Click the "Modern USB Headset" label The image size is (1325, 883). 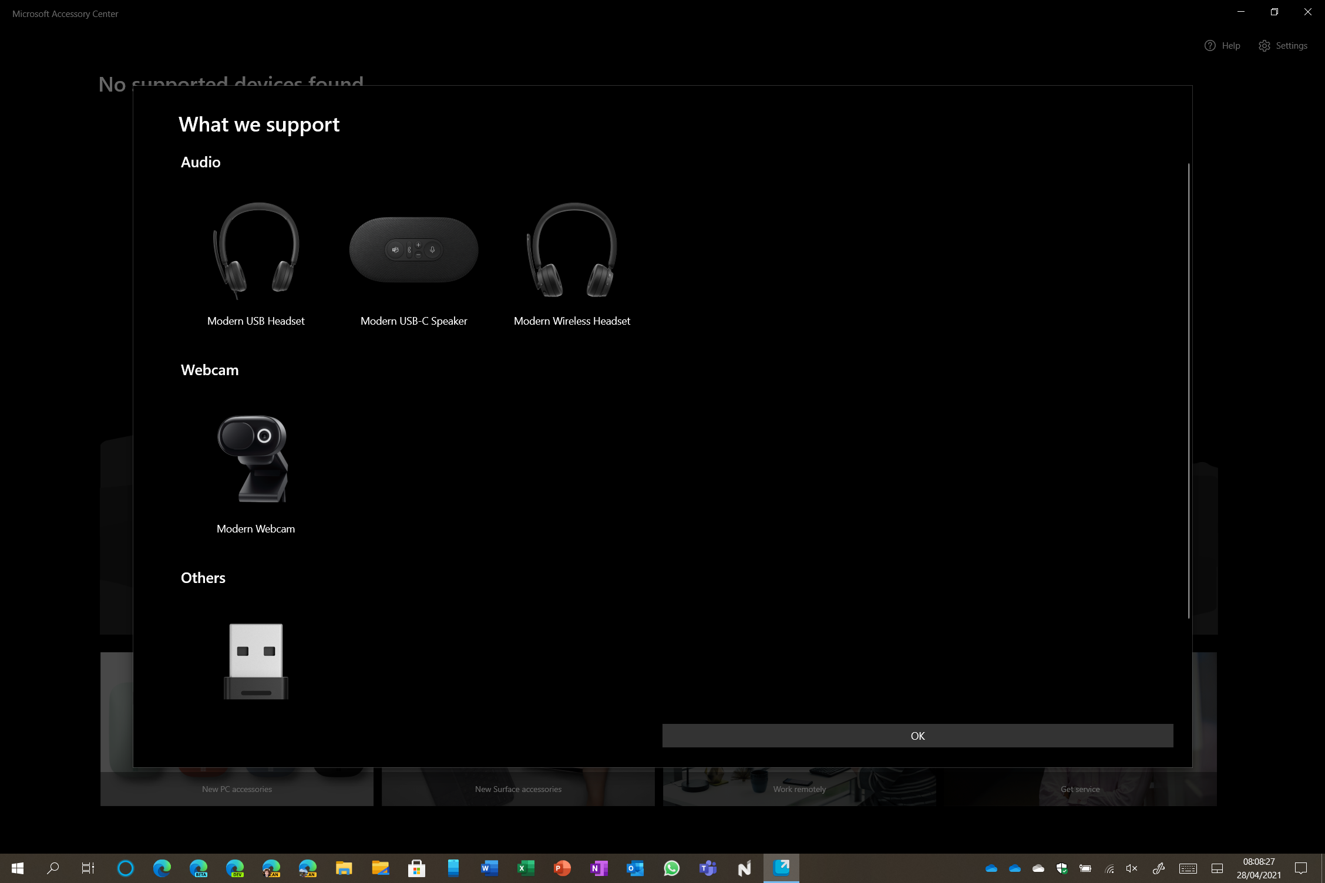tap(256, 321)
